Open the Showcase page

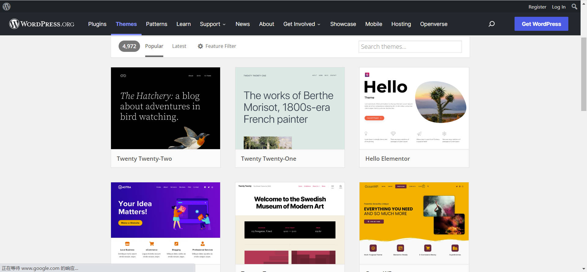(343, 24)
